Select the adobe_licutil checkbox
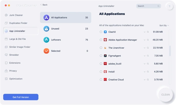This screenshot has height=105, width=176. 101,64
